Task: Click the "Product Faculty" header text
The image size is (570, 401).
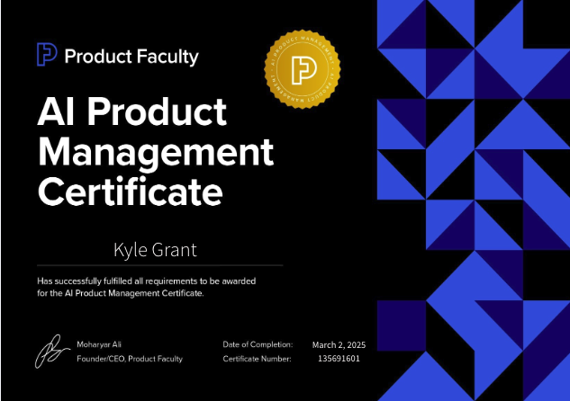Action: coord(131,57)
